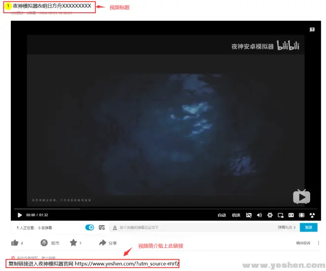The height and width of the screenshot is (271, 326).
Task: Open the 自动 quality selector
Action: pyautogui.click(x=222, y=215)
